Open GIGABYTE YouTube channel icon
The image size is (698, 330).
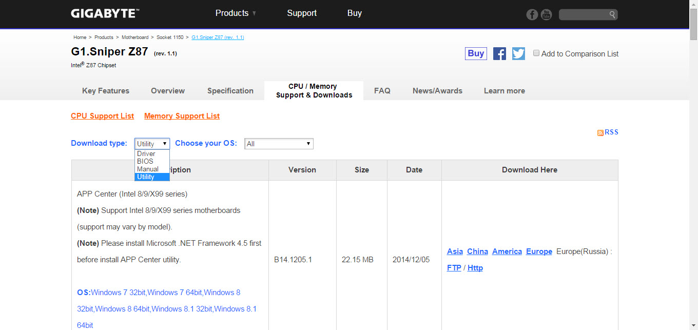[546, 14]
